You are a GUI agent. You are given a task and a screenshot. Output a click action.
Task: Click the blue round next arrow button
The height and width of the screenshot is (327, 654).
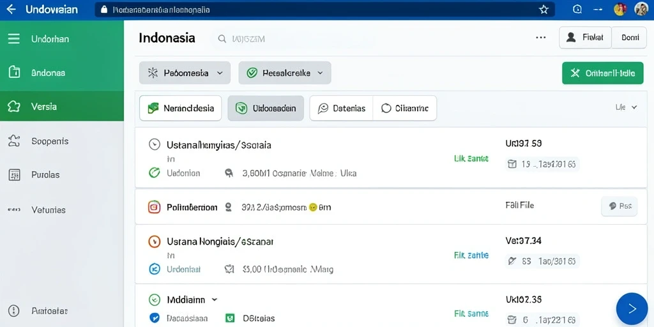(632, 308)
